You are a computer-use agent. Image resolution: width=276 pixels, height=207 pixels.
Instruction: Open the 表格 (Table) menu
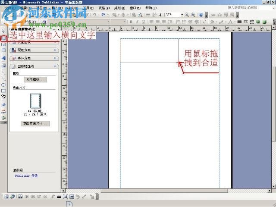click(104, 8)
